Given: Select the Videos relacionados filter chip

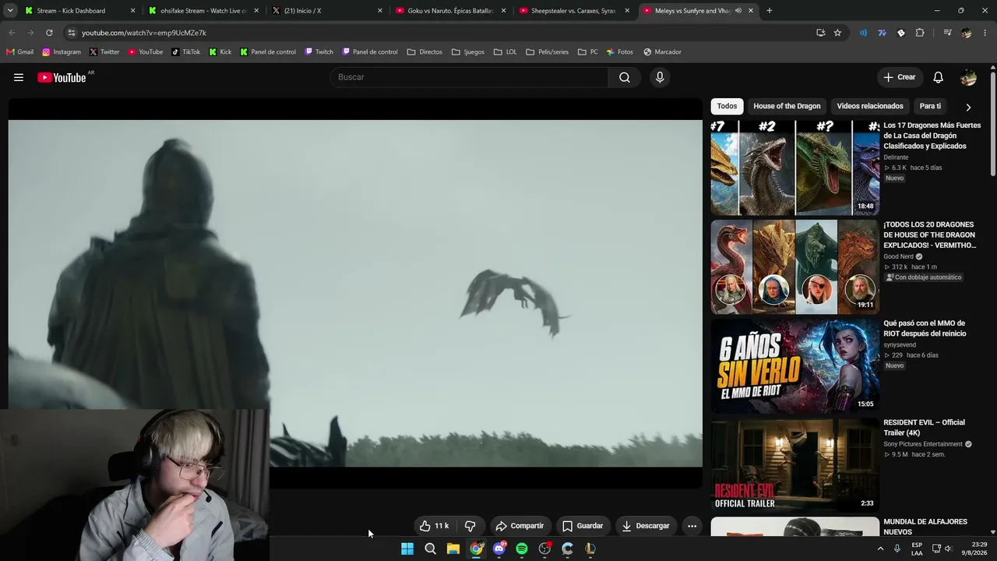Looking at the screenshot, I should 870,106.
